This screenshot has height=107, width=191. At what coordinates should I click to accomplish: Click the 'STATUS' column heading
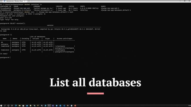pyautogui.click(x=71, y=6)
